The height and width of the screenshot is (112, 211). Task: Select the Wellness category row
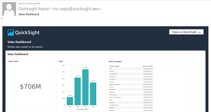coord(131,110)
